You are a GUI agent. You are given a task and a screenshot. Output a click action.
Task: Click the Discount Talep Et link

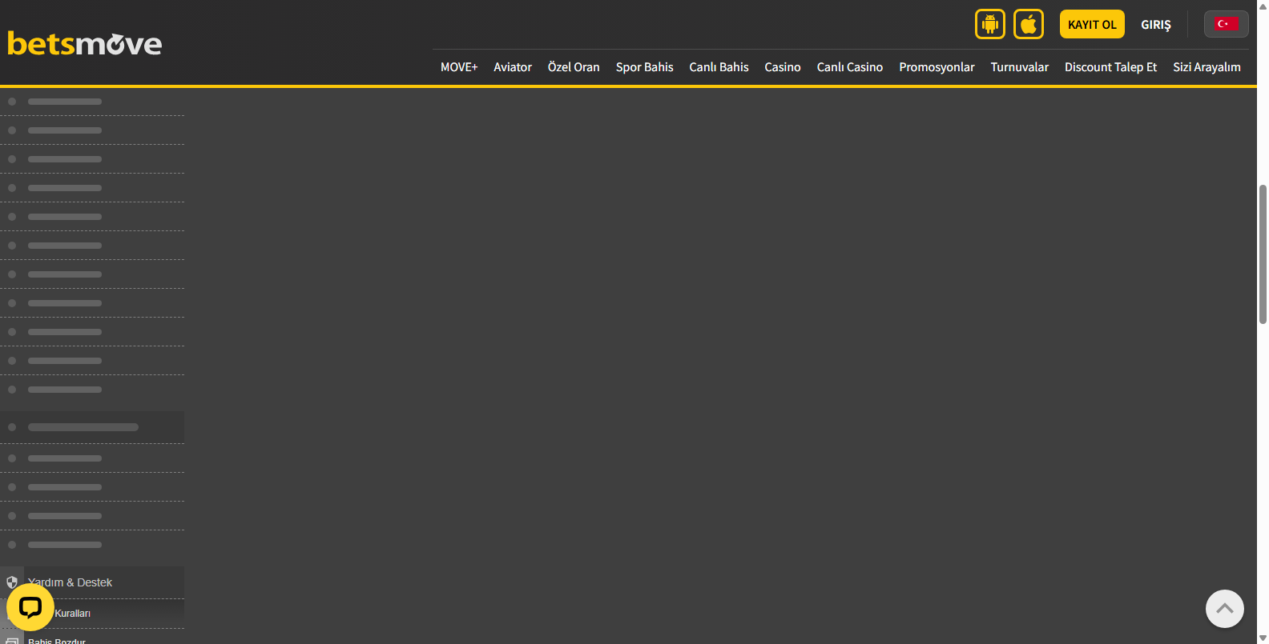pyautogui.click(x=1110, y=67)
